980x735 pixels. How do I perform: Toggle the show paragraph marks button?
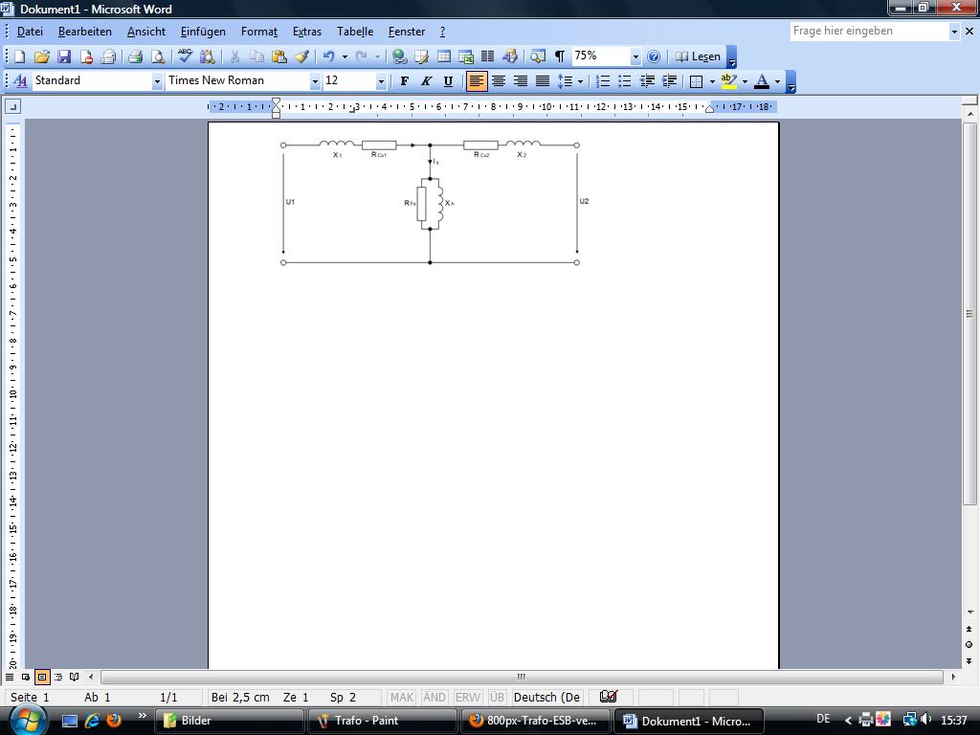click(560, 57)
